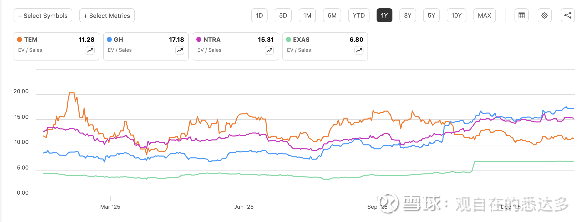586x222 pixels.
Task: Click the EXAS trend chart icon
Action: pyautogui.click(x=359, y=50)
